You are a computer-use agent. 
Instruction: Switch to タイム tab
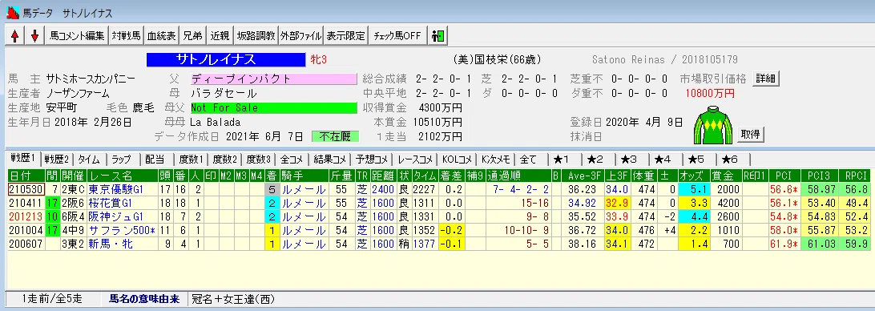pos(89,159)
